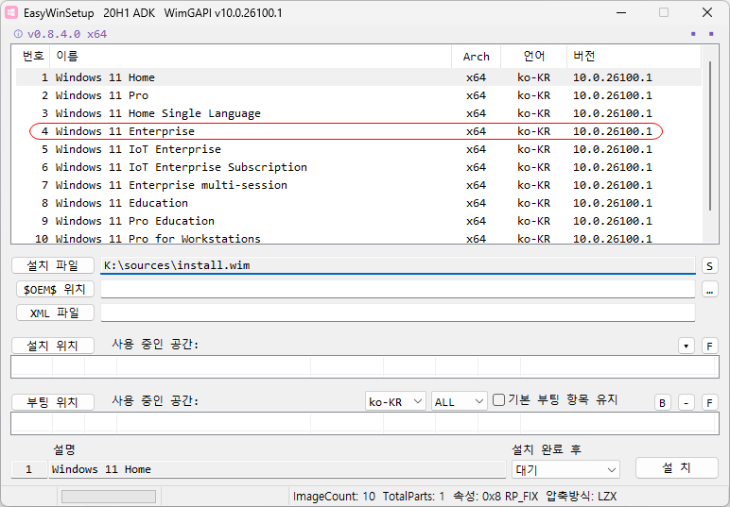The image size is (730, 507).
Task: Select Windows 11 IoT Enterprise Subscription row
Action: pos(358,167)
